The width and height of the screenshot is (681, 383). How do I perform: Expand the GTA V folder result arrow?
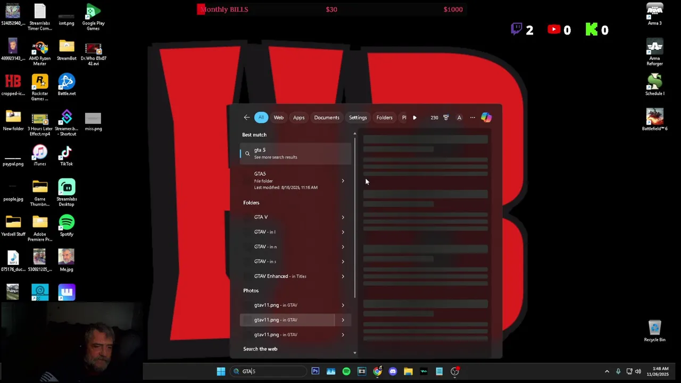343,217
